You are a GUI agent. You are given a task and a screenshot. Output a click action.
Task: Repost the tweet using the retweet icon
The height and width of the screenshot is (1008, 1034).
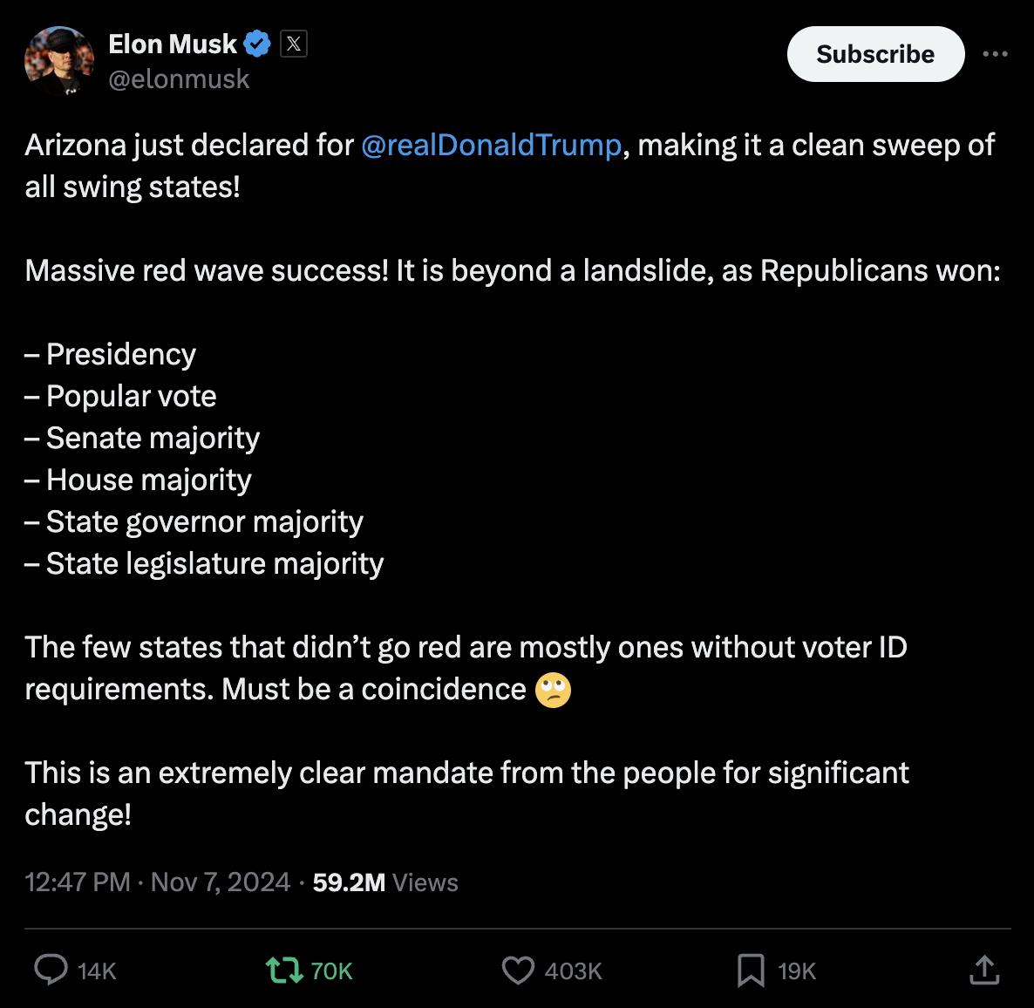(x=283, y=970)
